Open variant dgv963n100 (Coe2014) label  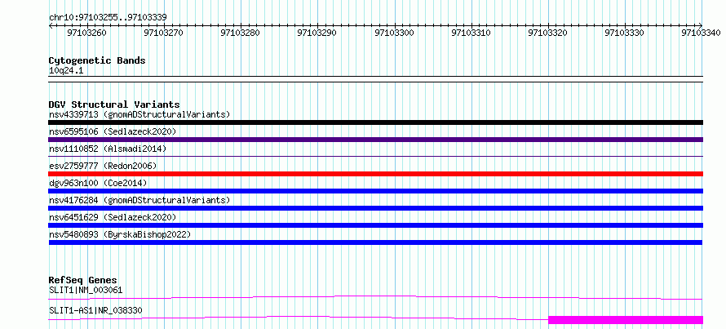pyautogui.click(x=98, y=183)
